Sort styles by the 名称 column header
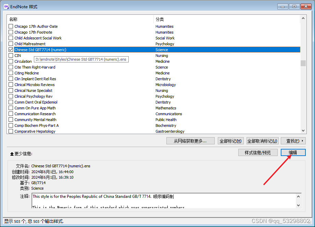This screenshot has width=315, height=227. coord(13,19)
